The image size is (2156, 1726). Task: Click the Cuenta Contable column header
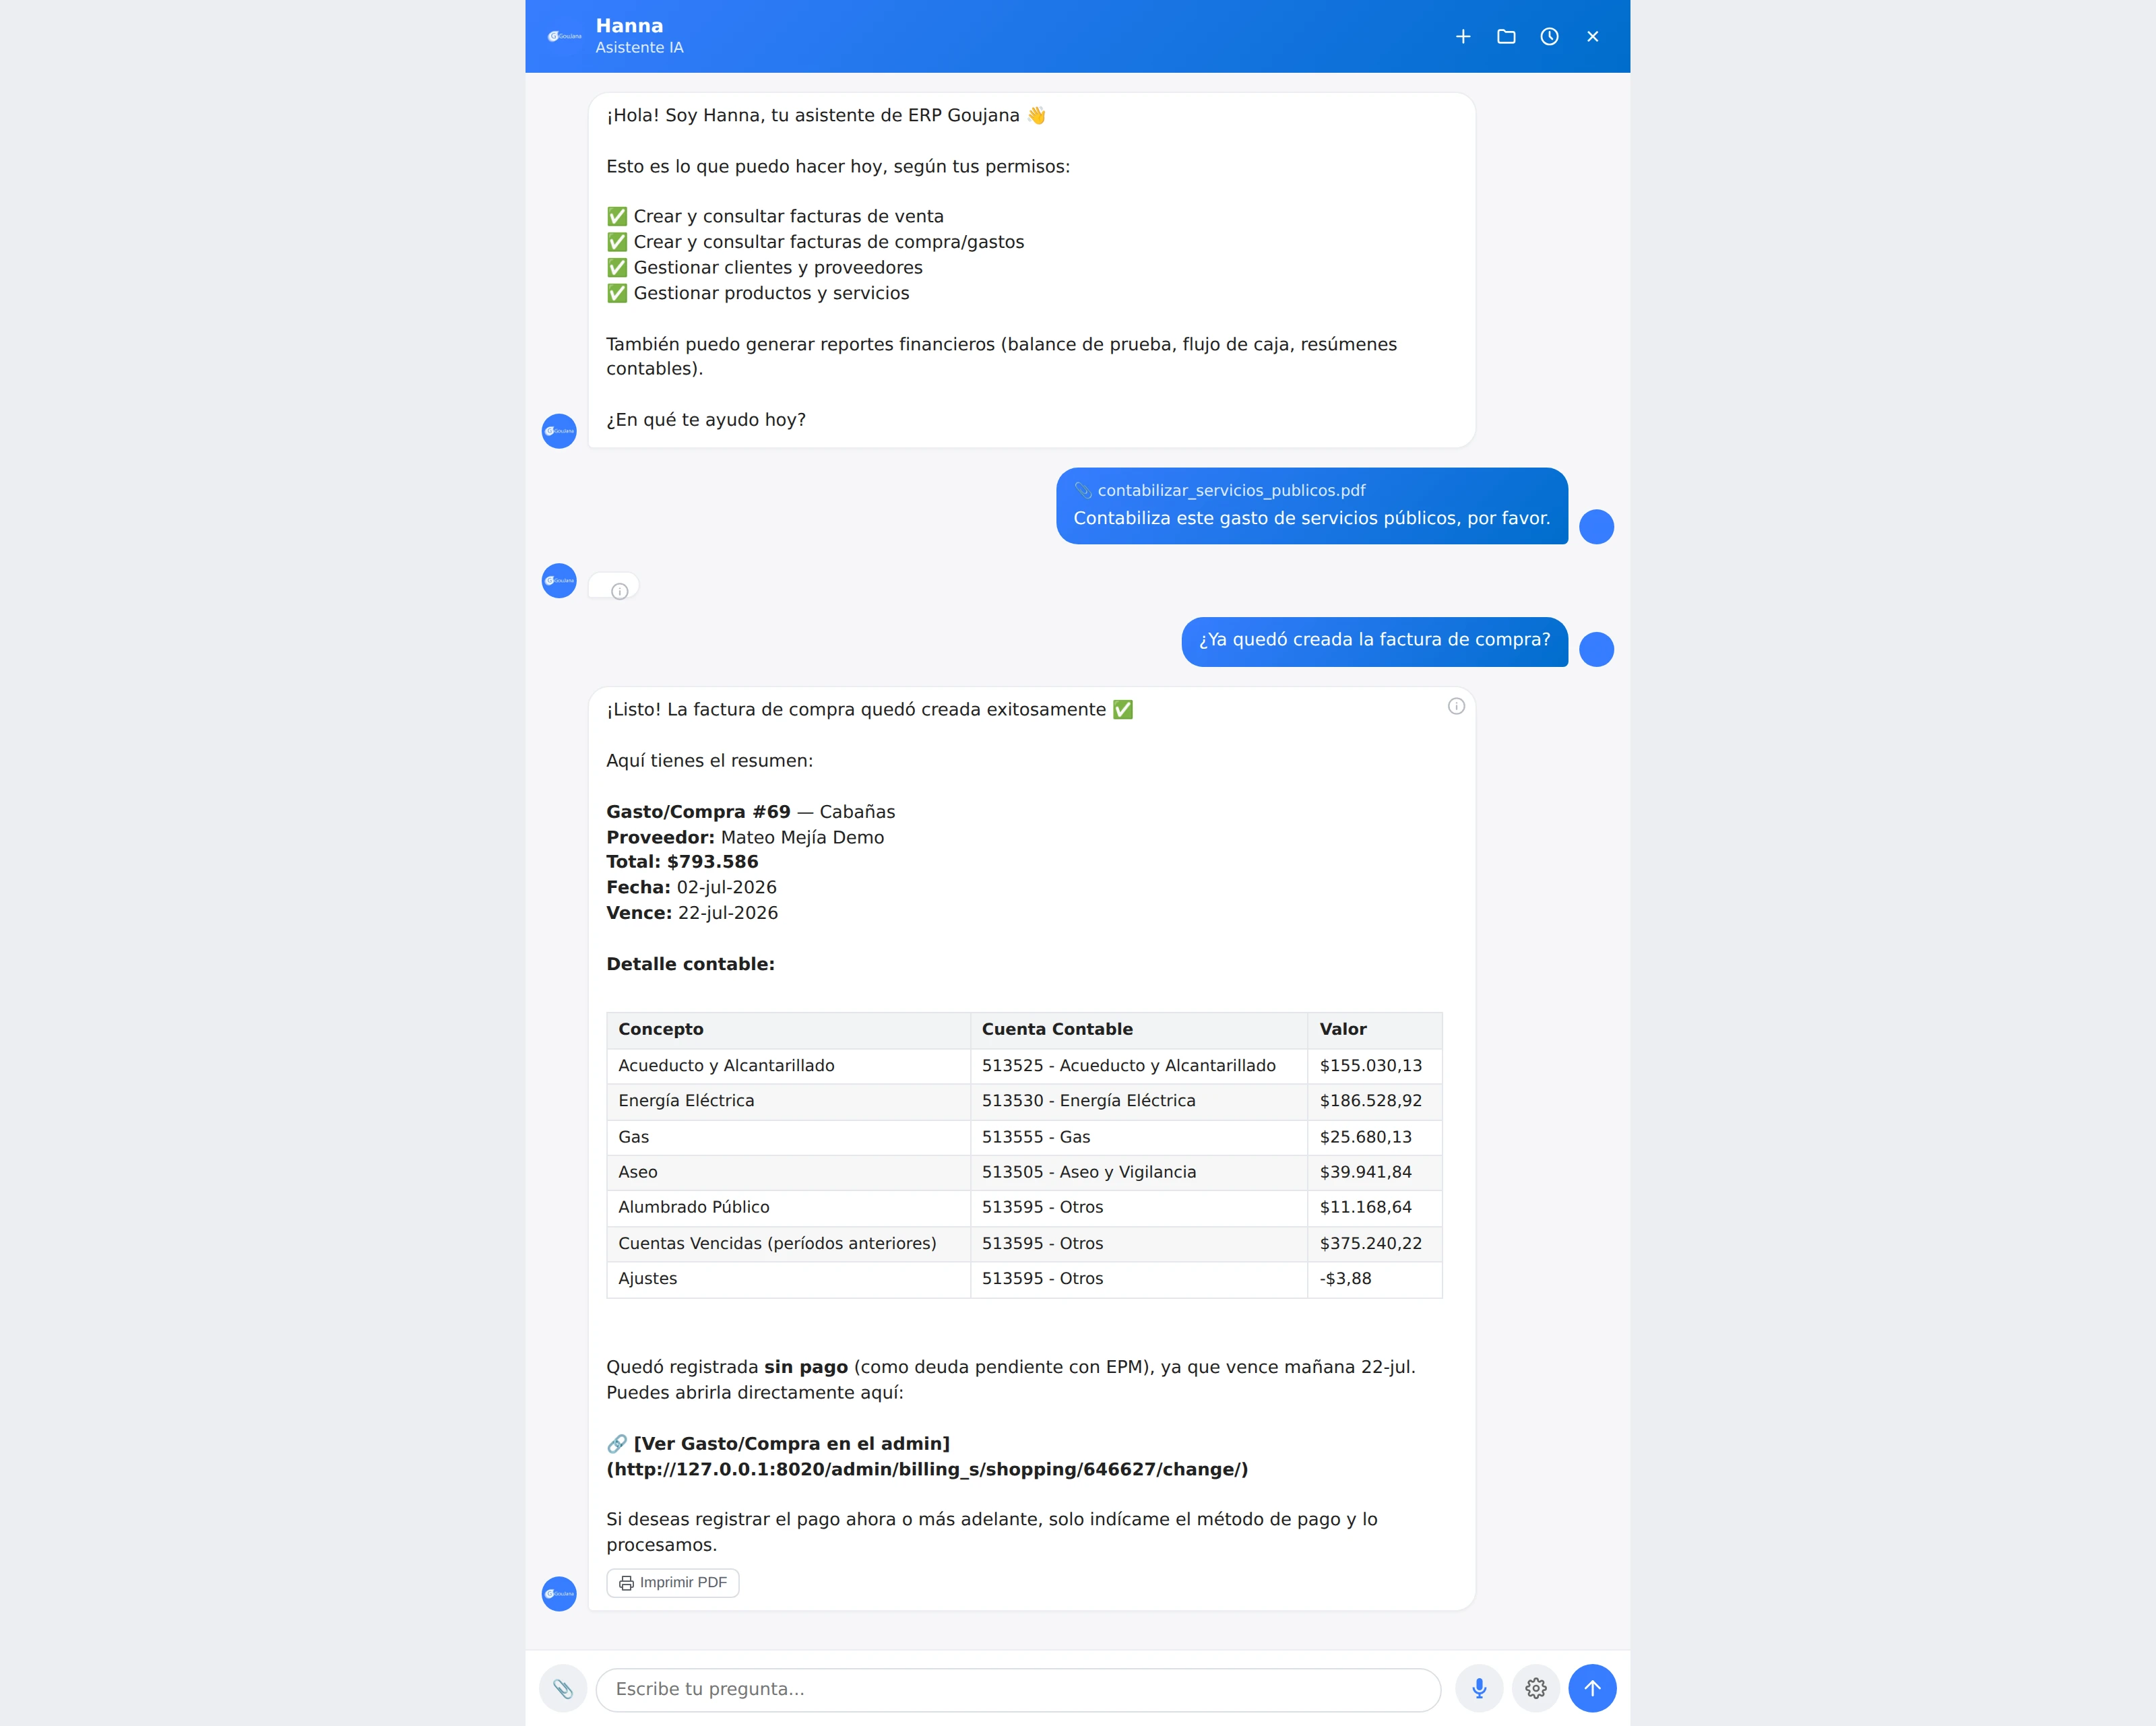(x=1138, y=1029)
